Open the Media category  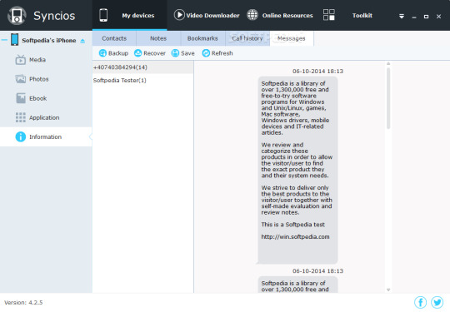tap(37, 60)
